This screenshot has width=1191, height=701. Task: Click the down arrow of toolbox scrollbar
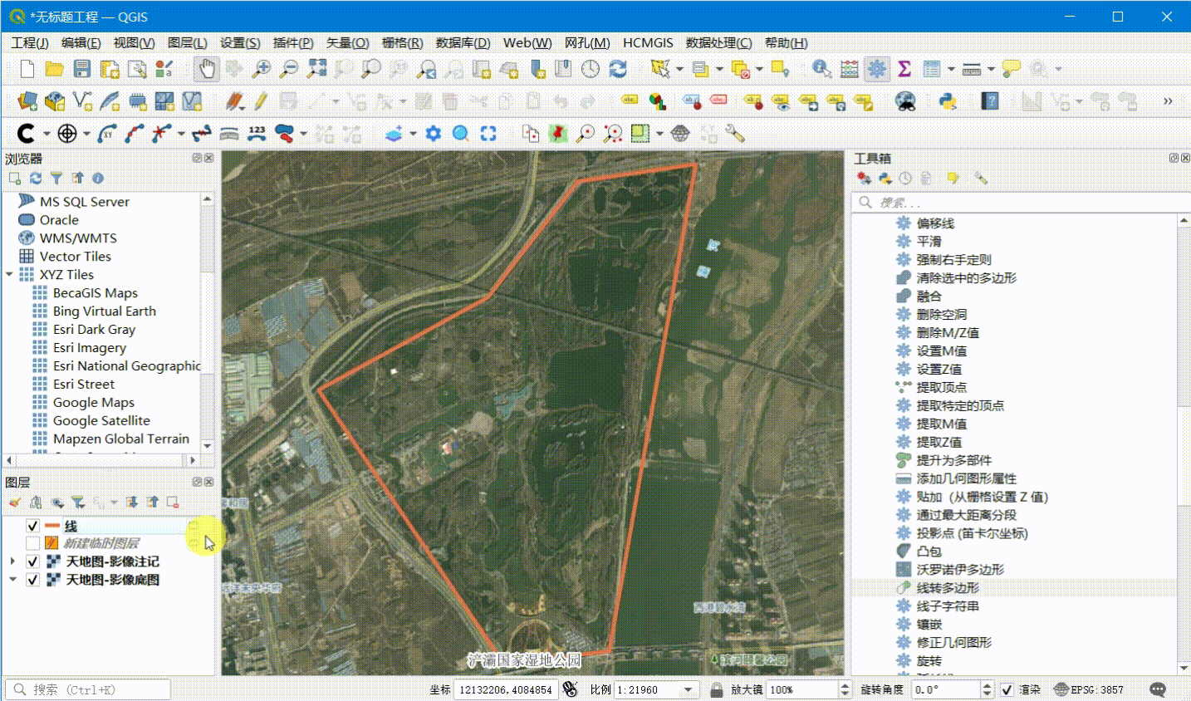(x=1184, y=668)
